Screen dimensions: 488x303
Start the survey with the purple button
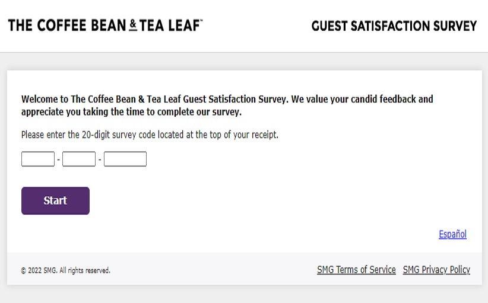coord(55,200)
